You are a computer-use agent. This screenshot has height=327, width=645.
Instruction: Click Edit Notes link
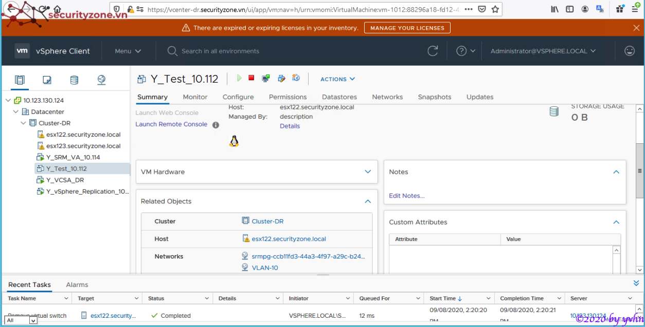[x=407, y=196]
